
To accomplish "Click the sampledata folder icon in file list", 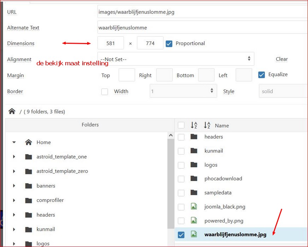I will 194,193.
